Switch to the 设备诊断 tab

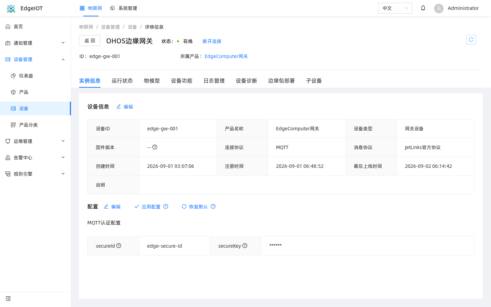tap(247, 81)
